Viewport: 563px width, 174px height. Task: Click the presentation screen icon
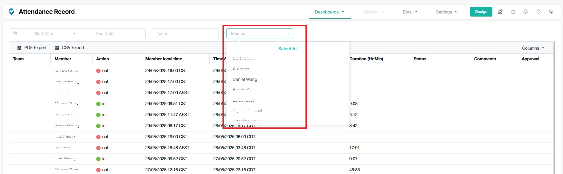point(551,12)
